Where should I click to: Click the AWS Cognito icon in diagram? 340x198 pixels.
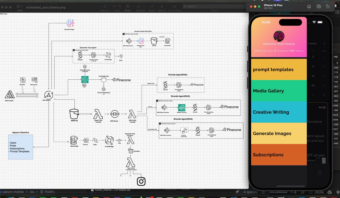tap(35, 80)
